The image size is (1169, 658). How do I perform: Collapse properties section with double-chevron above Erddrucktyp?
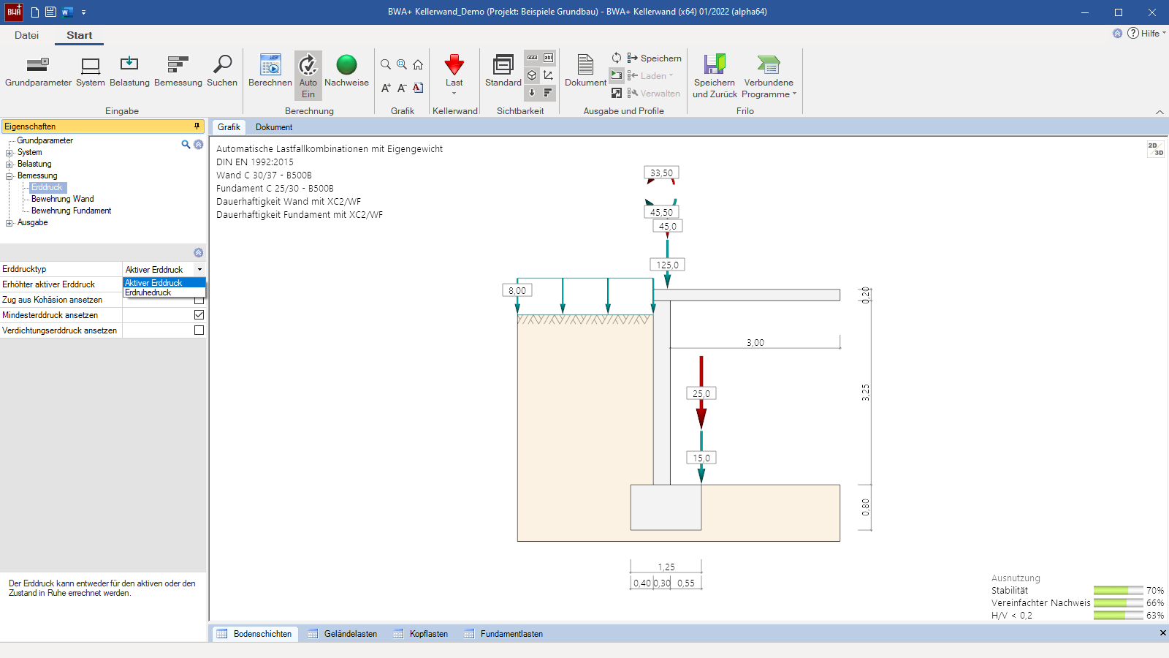[198, 252]
